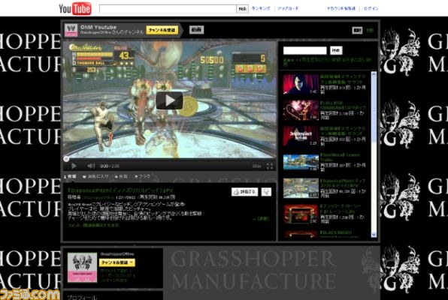Switch to player view icon in channel bar
The image size is (448, 300).
click(x=357, y=30)
